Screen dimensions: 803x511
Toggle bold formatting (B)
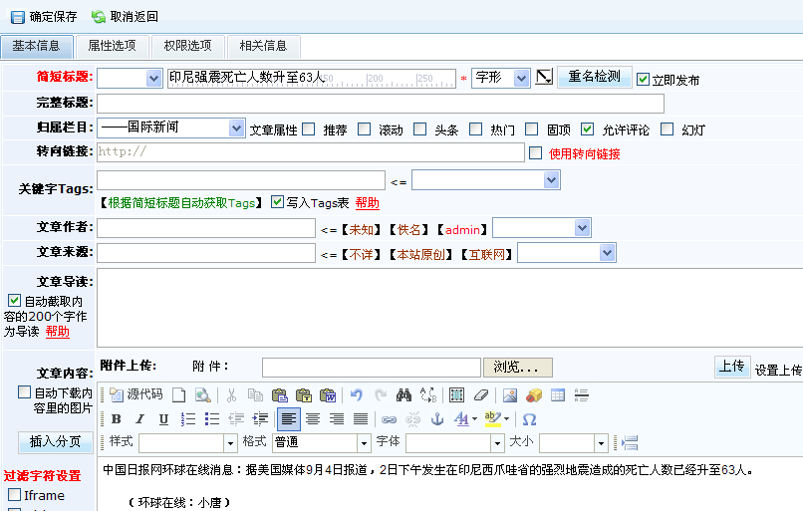pyautogui.click(x=117, y=419)
